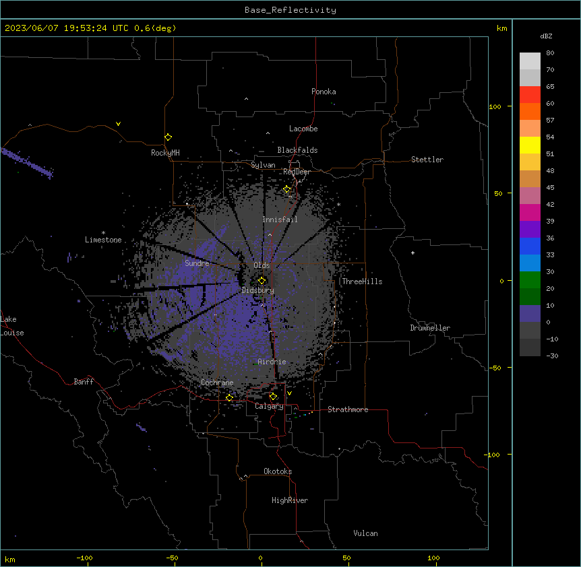Select the light gray 70-80 dBZ swatch

click(x=530, y=61)
